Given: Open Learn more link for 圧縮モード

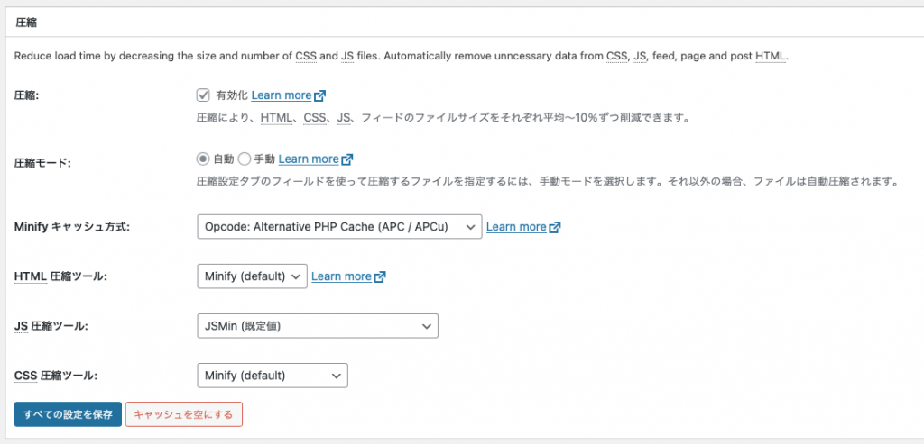Looking at the screenshot, I should click(309, 159).
